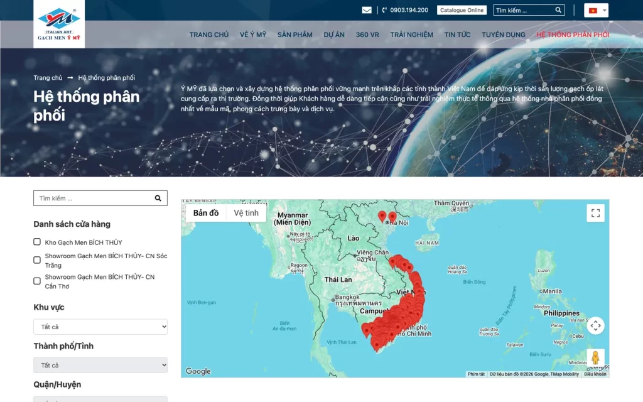Image resolution: width=643 pixels, height=402 pixels.
Task: Select HỆ THỐNG PHÂN PHỐI menu item
Action: point(573,35)
